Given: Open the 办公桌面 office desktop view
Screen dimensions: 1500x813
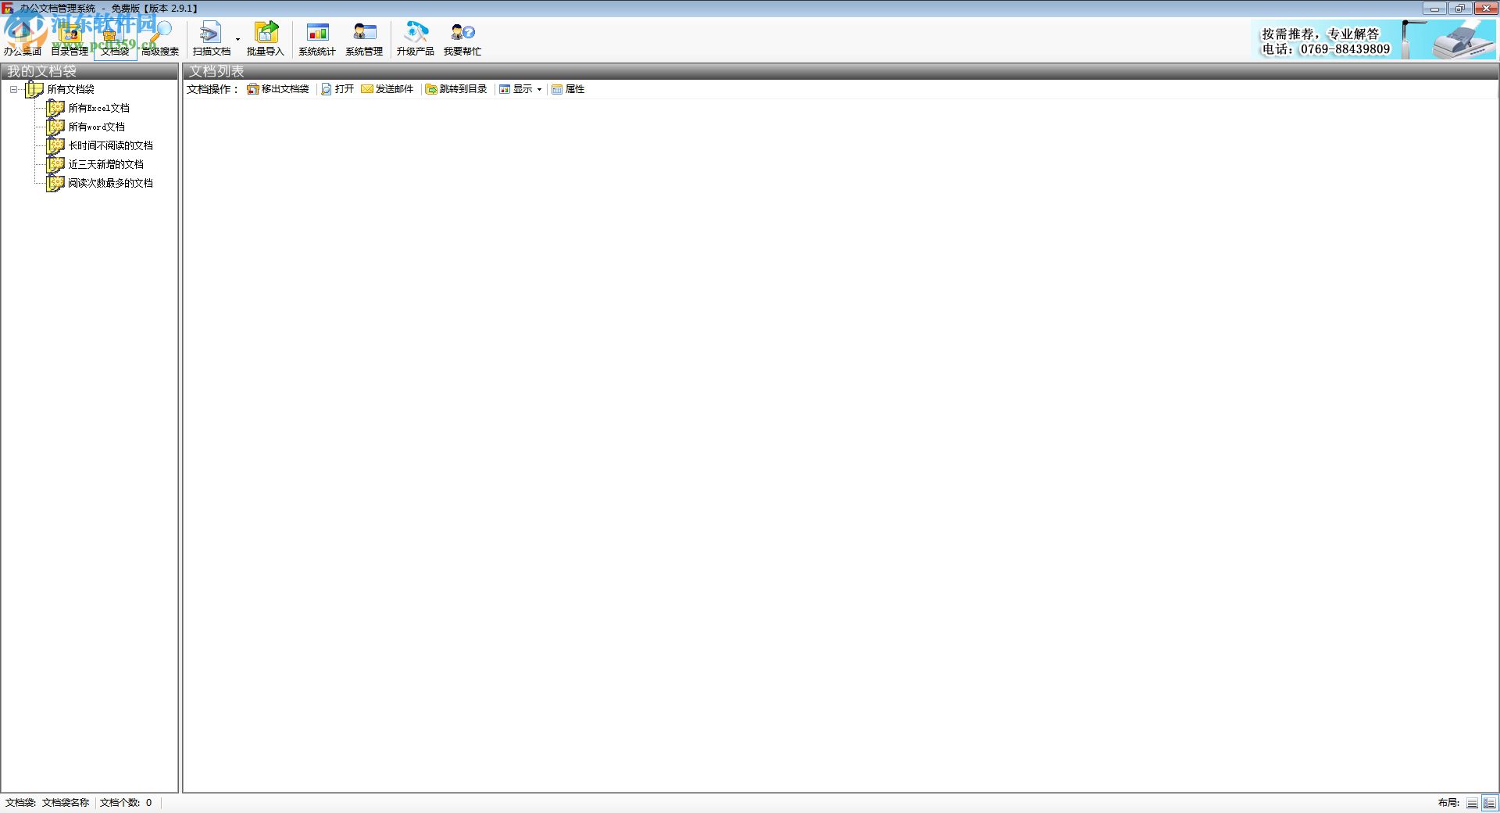Looking at the screenshot, I should (23, 39).
